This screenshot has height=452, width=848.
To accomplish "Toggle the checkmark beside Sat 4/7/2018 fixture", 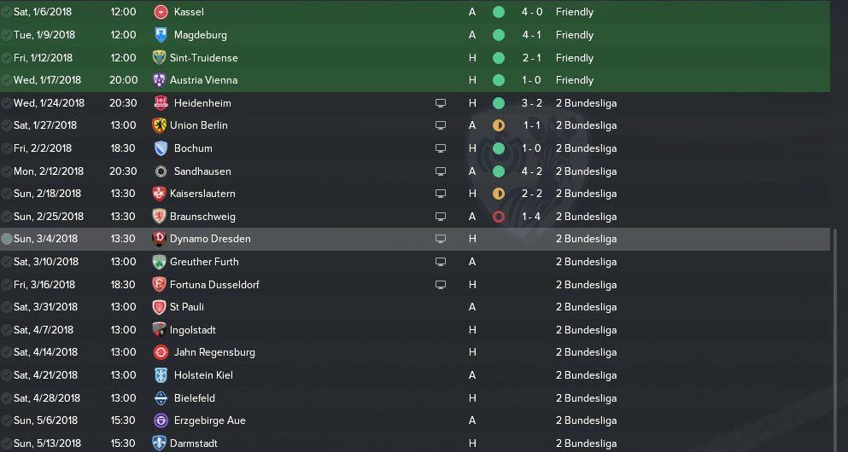I will (x=7, y=329).
